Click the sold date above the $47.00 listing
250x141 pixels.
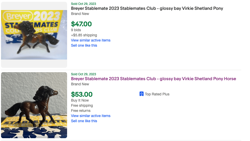pos(83,4)
